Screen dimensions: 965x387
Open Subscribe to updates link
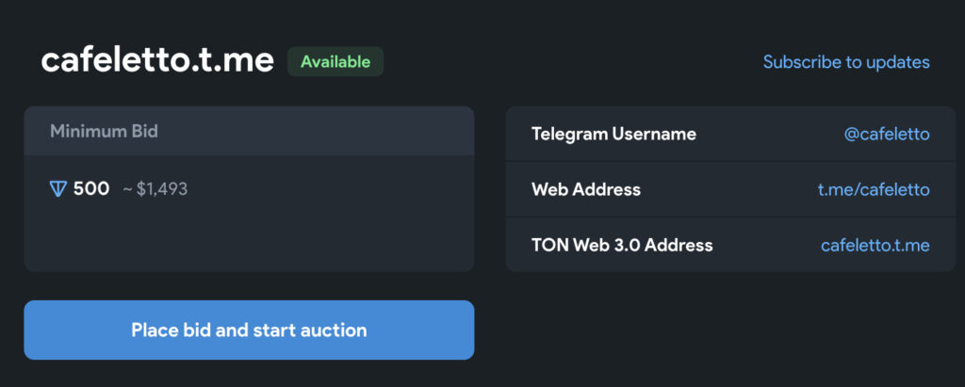click(846, 62)
